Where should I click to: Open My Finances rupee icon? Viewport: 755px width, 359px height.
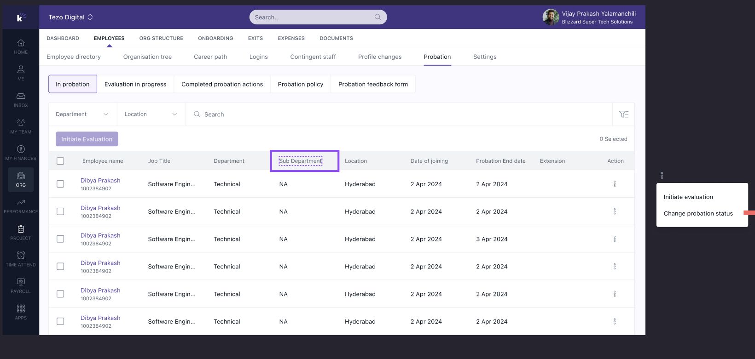(21, 149)
